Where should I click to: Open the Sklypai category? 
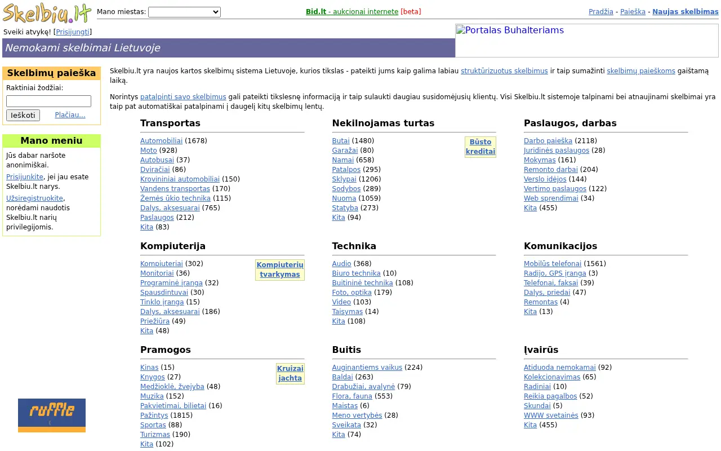point(344,179)
